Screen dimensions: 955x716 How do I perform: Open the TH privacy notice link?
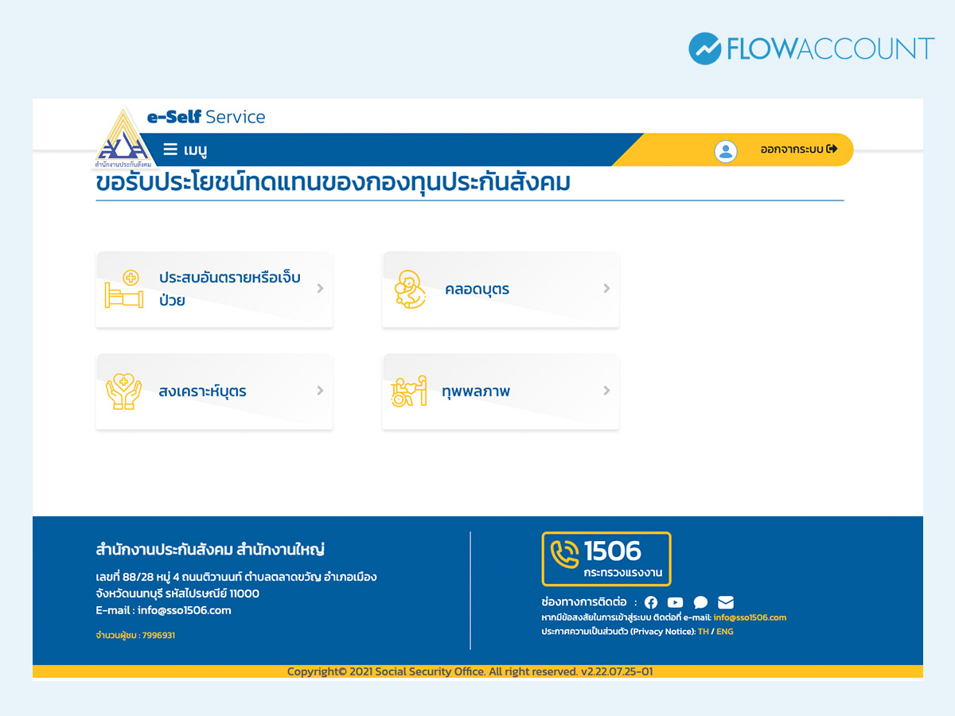coord(703,632)
